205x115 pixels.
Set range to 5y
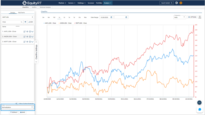tap(74, 17)
